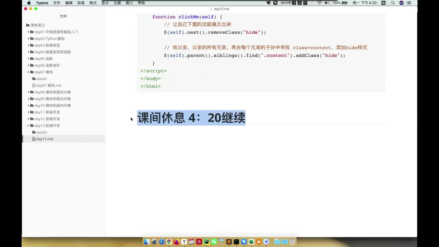Click the function clickMe(self) line

click(187, 17)
